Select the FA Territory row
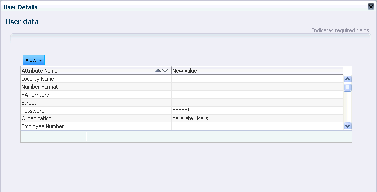The height and width of the screenshot is (192, 377). coord(182,95)
